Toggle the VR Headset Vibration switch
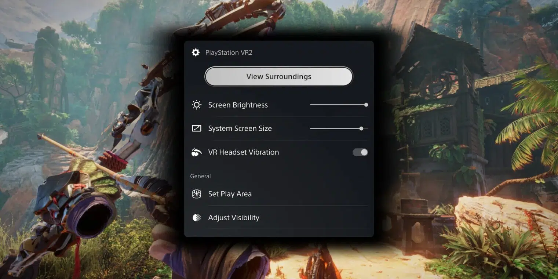 tap(360, 152)
